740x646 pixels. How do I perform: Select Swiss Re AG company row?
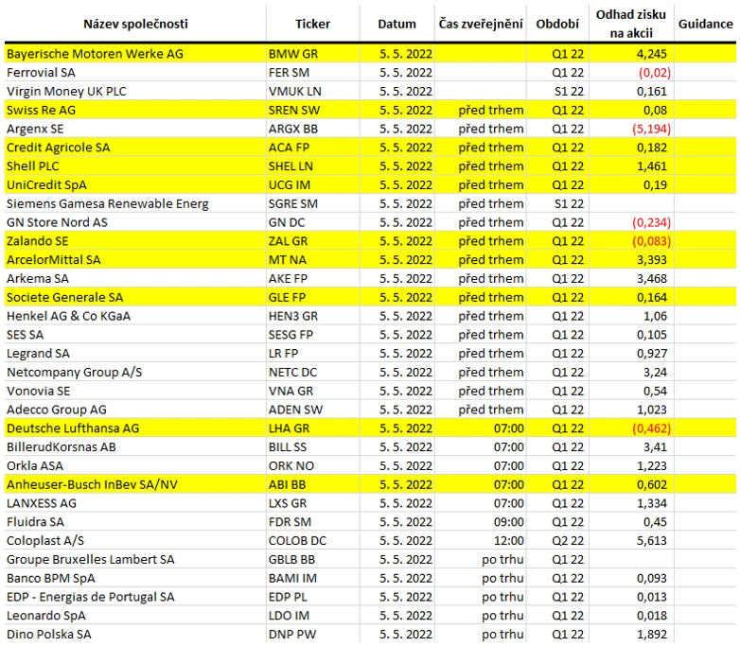coord(370,110)
